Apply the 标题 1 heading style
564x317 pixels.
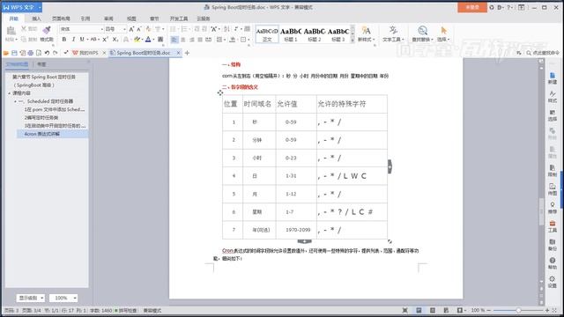pos(291,34)
